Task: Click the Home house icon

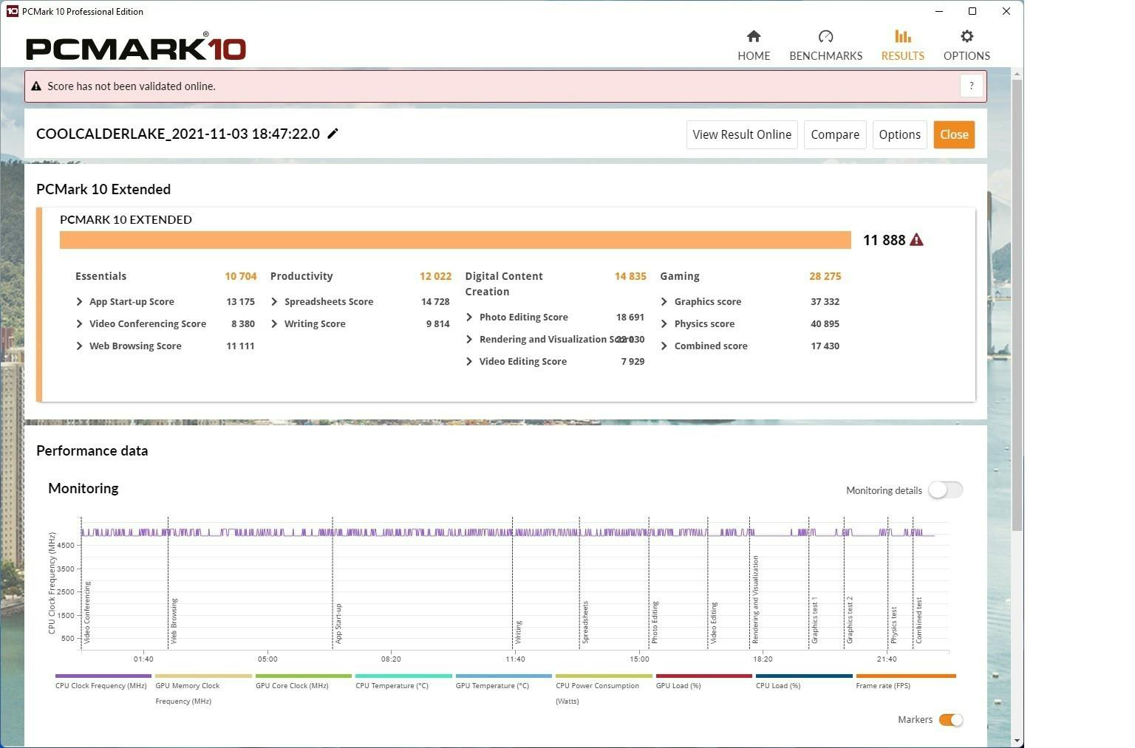Action: 753,37
